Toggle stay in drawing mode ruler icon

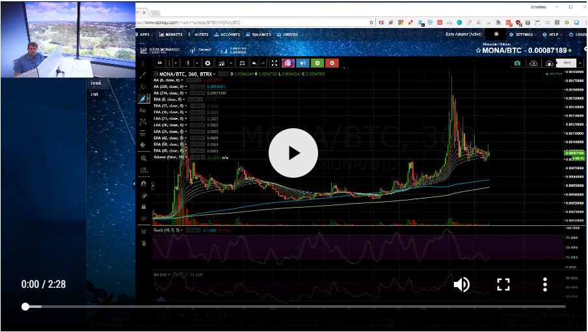144,195
